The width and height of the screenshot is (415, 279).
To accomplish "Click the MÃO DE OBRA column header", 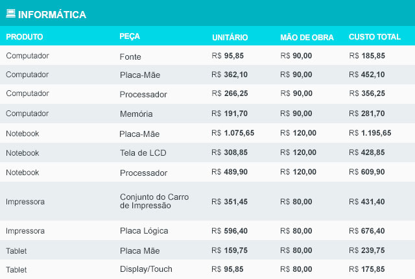I will (x=307, y=38).
